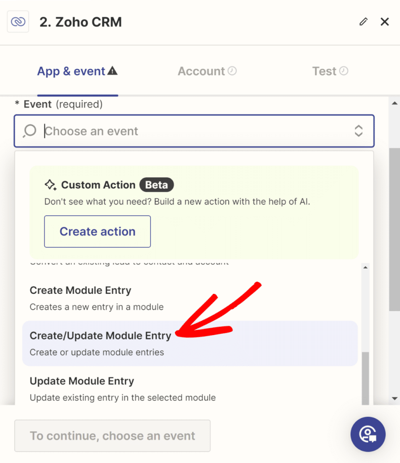The image size is (400, 463).
Task: Click the up arrow on the right scrollbar
Action: pyautogui.click(x=394, y=103)
